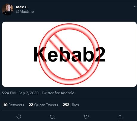This screenshot has height=121, width=137.
Task: View the 22 Quote Tweets list
Action: click(x=43, y=105)
